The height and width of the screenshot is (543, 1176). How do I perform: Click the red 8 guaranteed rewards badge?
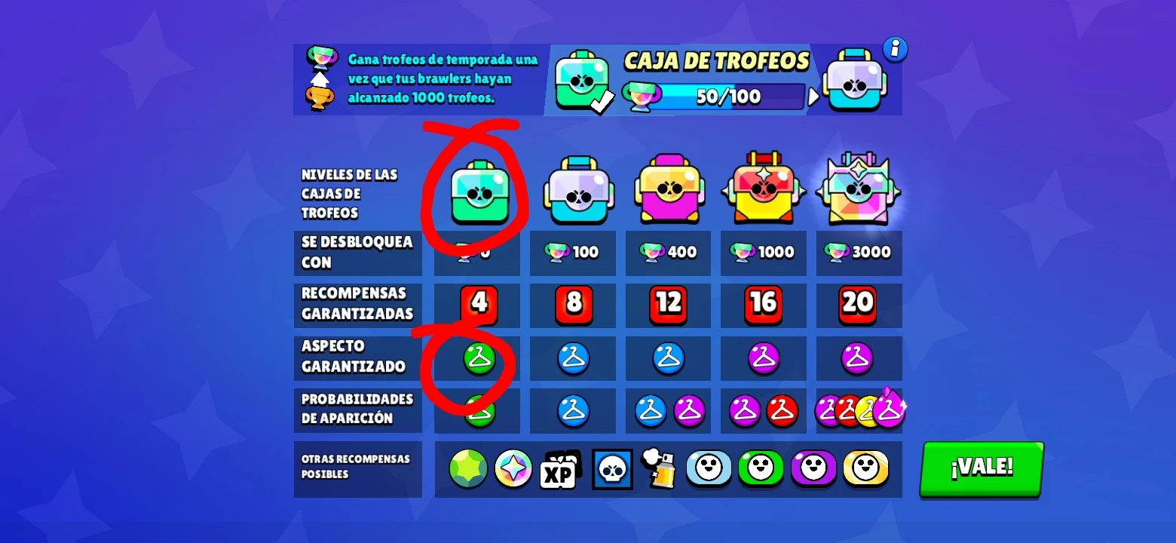[574, 304]
